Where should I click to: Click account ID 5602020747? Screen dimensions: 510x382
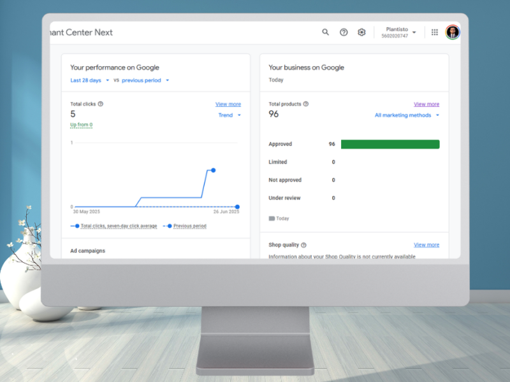(x=395, y=36)
